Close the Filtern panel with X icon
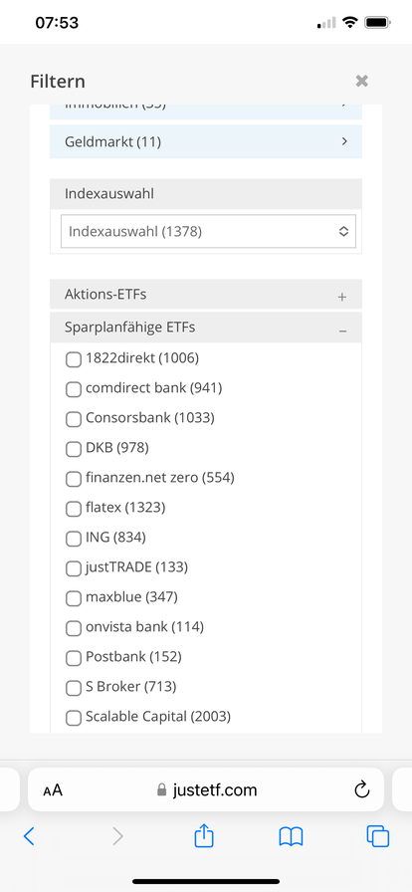 pos(362,81)
